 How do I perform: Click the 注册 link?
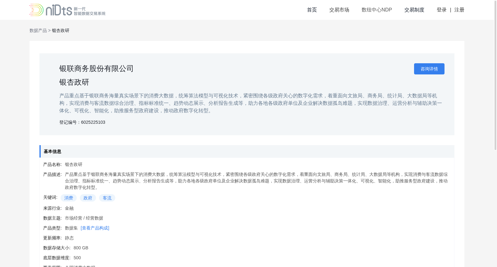coord(459,10)
